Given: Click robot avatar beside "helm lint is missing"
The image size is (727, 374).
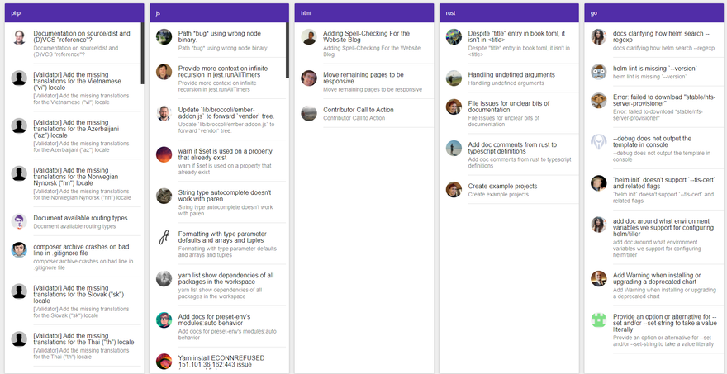Looking at the screenshot, I should tap(599, 72).
